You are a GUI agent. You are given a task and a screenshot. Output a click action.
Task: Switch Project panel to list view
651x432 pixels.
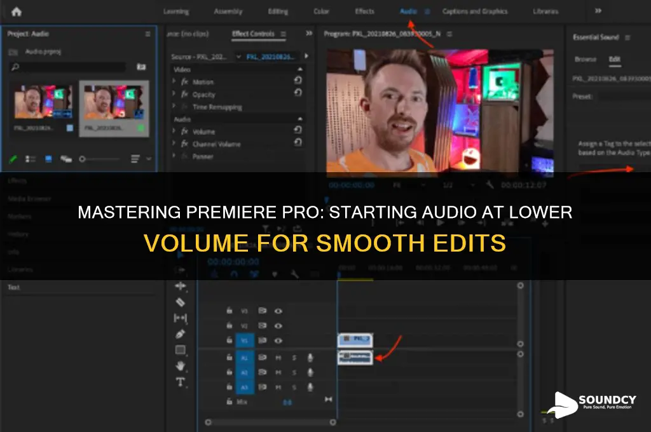[x=31, y=159]
